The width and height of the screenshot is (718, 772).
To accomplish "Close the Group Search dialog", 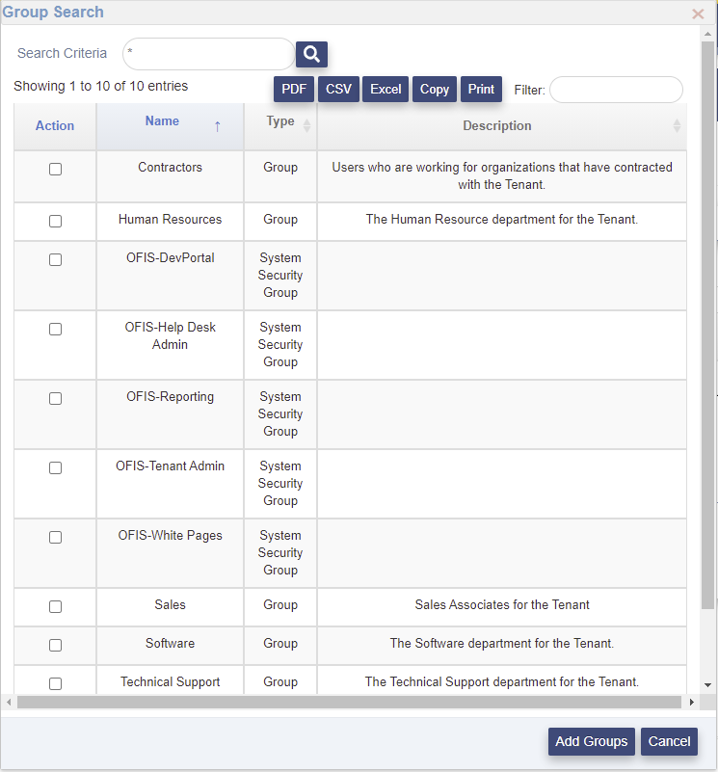I will click(698, 13).
